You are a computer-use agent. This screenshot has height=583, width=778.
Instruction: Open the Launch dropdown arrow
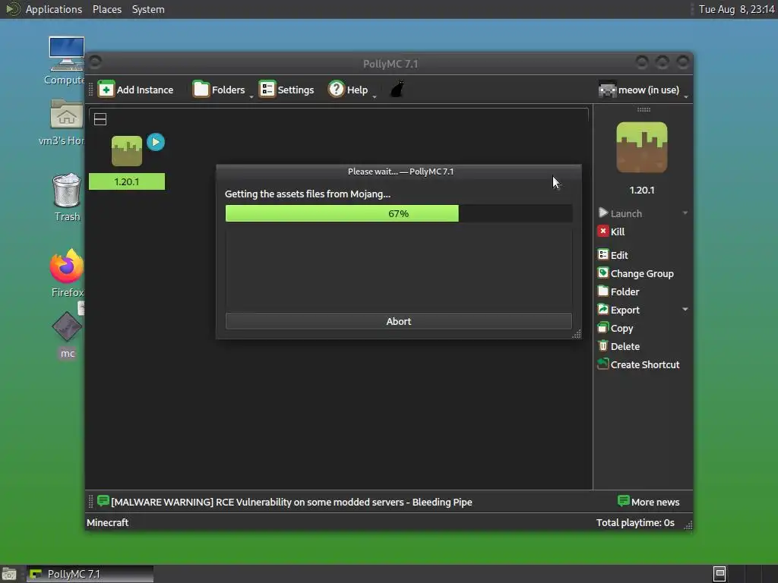(x=685, y=213)
